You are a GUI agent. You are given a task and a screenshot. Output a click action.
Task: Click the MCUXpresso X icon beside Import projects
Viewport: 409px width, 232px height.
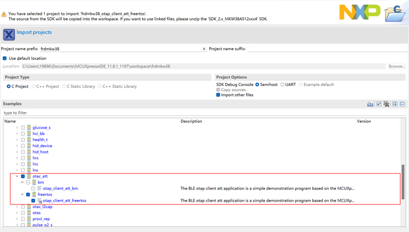tap(9, 34)
